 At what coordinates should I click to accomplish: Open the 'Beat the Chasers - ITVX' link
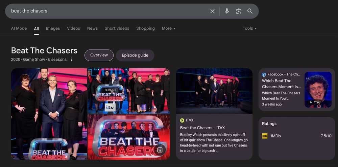202,128
